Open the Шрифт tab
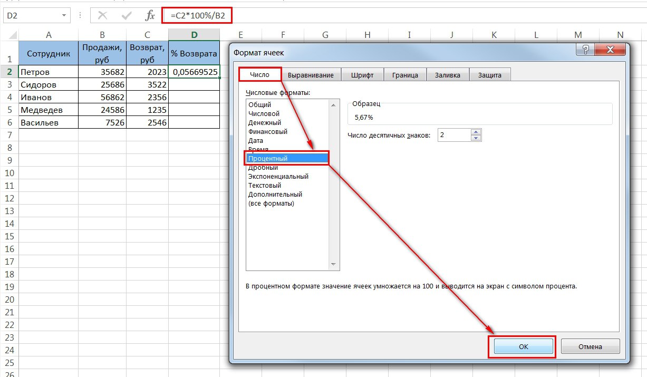Screen dimensions: 647x377 (x=362, y=75)
